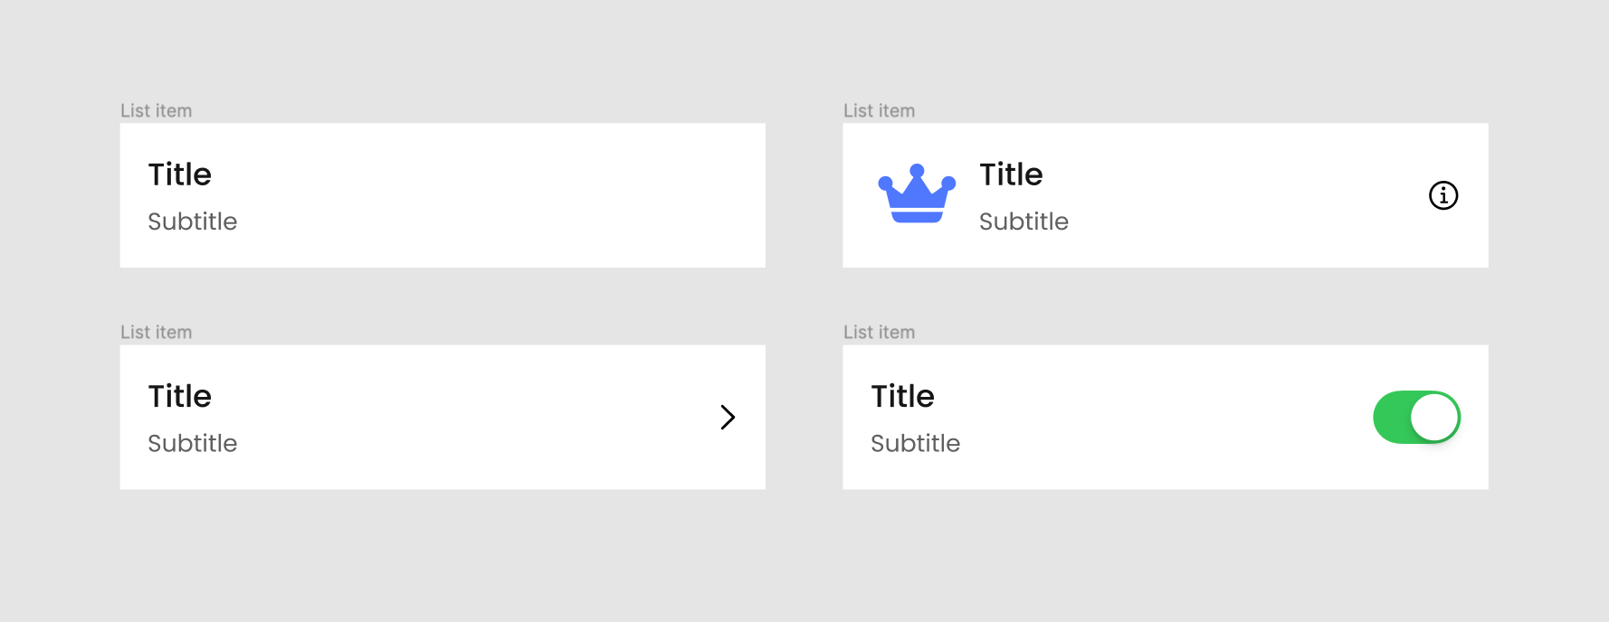The width and height of the screenshot is (1609, 622).
Task: Select the chevron arrow on bottom-left list item
Action: click(728, 417)
